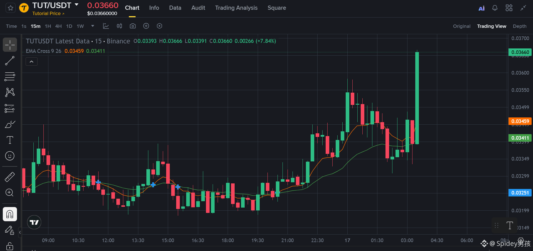Select the Time interval option
The image size is (533, 251).
(11, 26)
